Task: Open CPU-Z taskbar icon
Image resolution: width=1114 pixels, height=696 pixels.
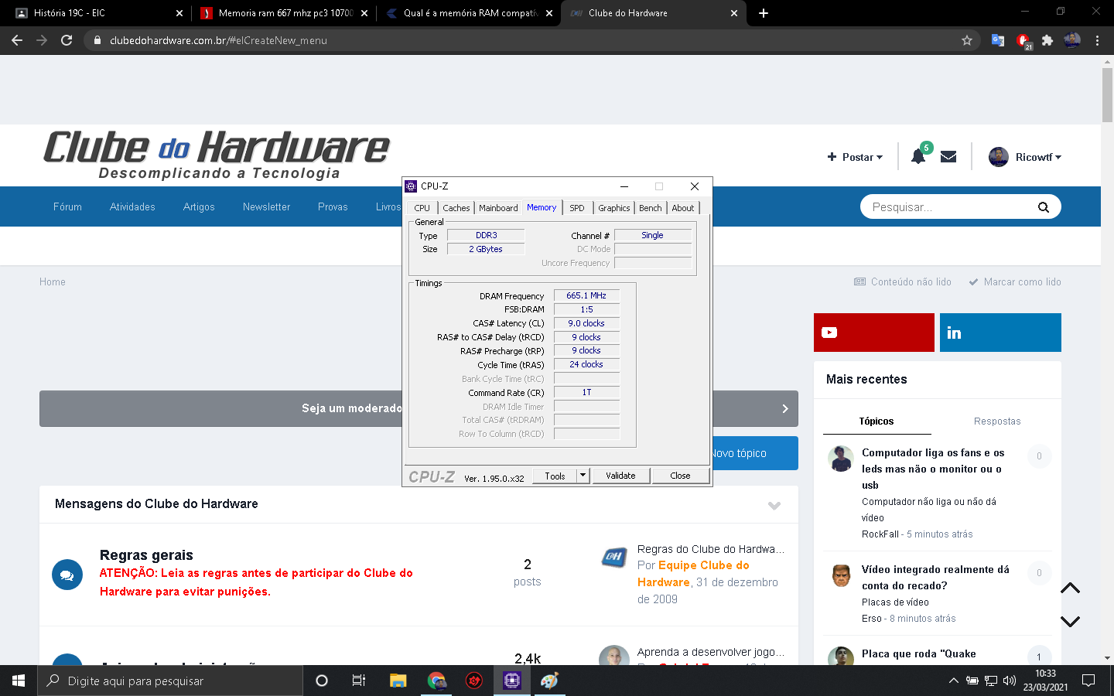Action: pos(511,681)
